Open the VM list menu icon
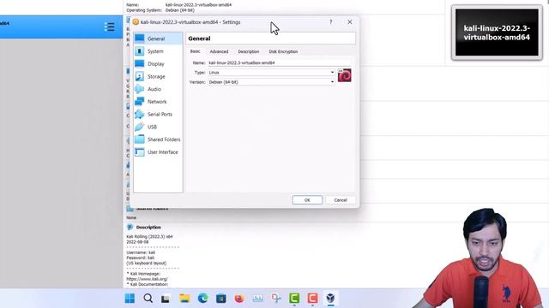The image size is (549, 308). pyautogui.click(x=109, y=27)
